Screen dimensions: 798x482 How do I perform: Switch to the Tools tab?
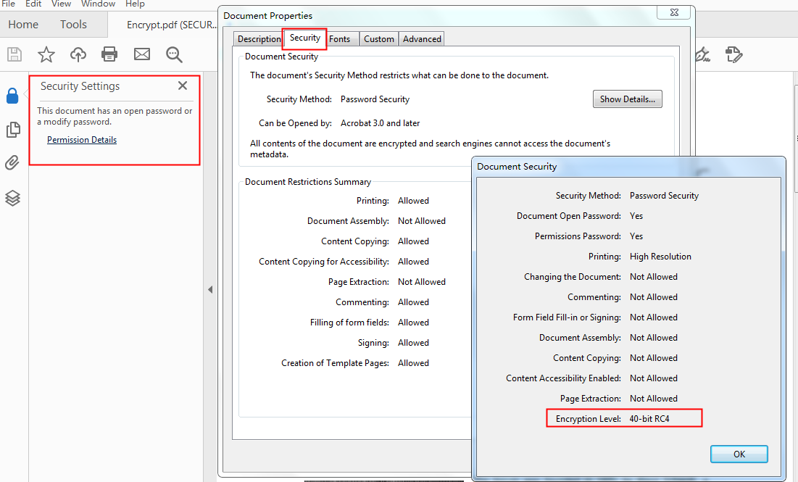(73, 25)
